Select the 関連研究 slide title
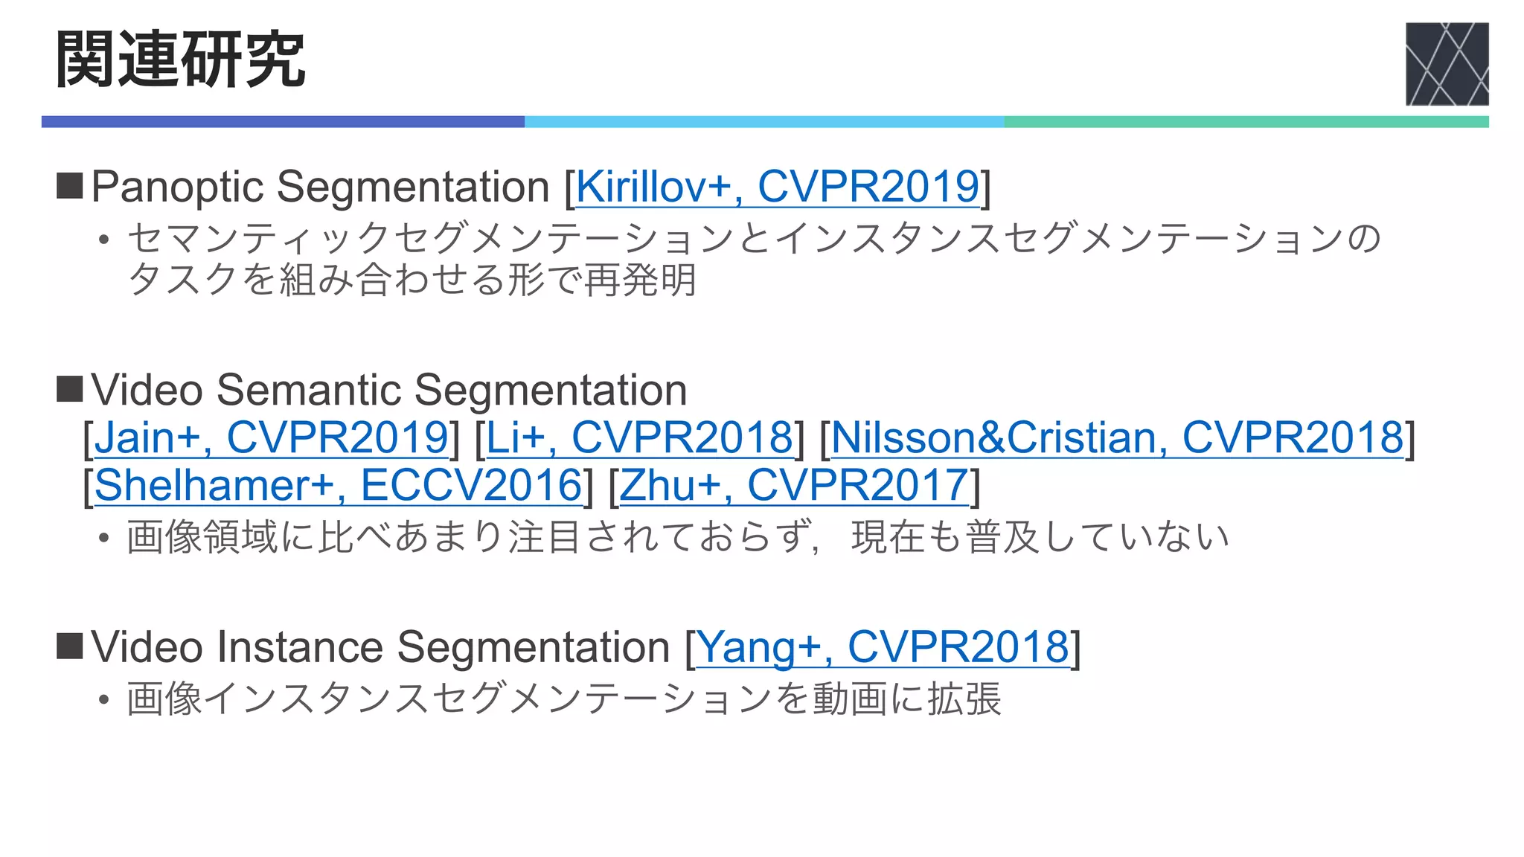The width and height of the screenshot is (1524, 857). pos(181,60)
